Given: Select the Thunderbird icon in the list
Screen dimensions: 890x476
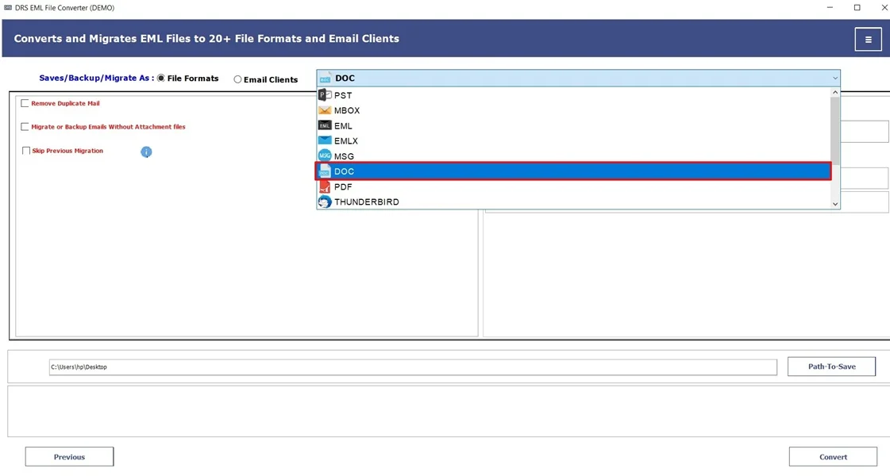Looking at the screenshot, I should pos(324,202).
